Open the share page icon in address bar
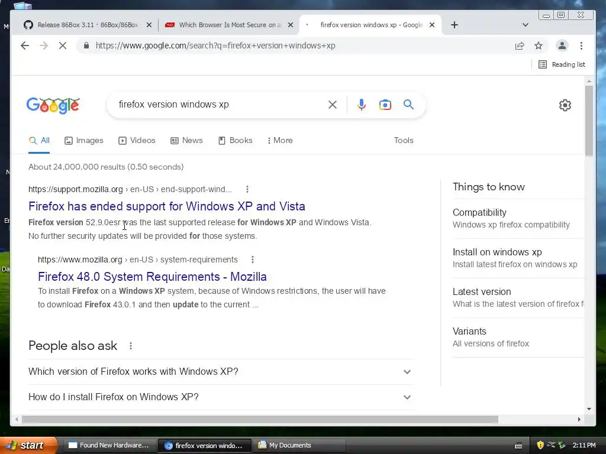This screenshot has width=606, height=454. click(520, 46)
